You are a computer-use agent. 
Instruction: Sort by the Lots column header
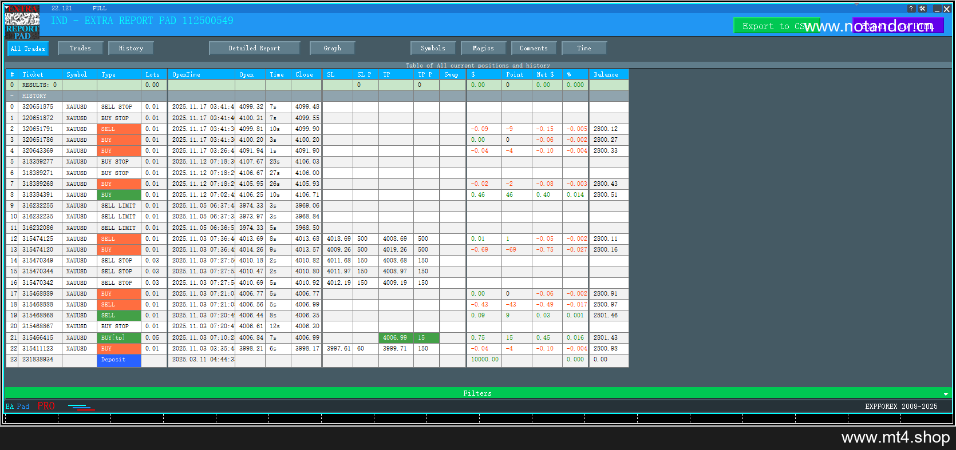coord(153,74)
